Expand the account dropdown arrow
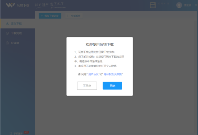The width and height of the screenshot is (198, 135). [x=196, y=5]
